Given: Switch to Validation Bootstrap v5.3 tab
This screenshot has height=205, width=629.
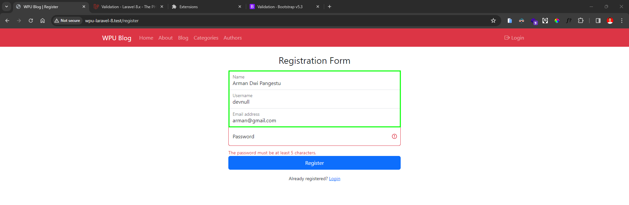Looking at the screenshot, I should point(279,7).
